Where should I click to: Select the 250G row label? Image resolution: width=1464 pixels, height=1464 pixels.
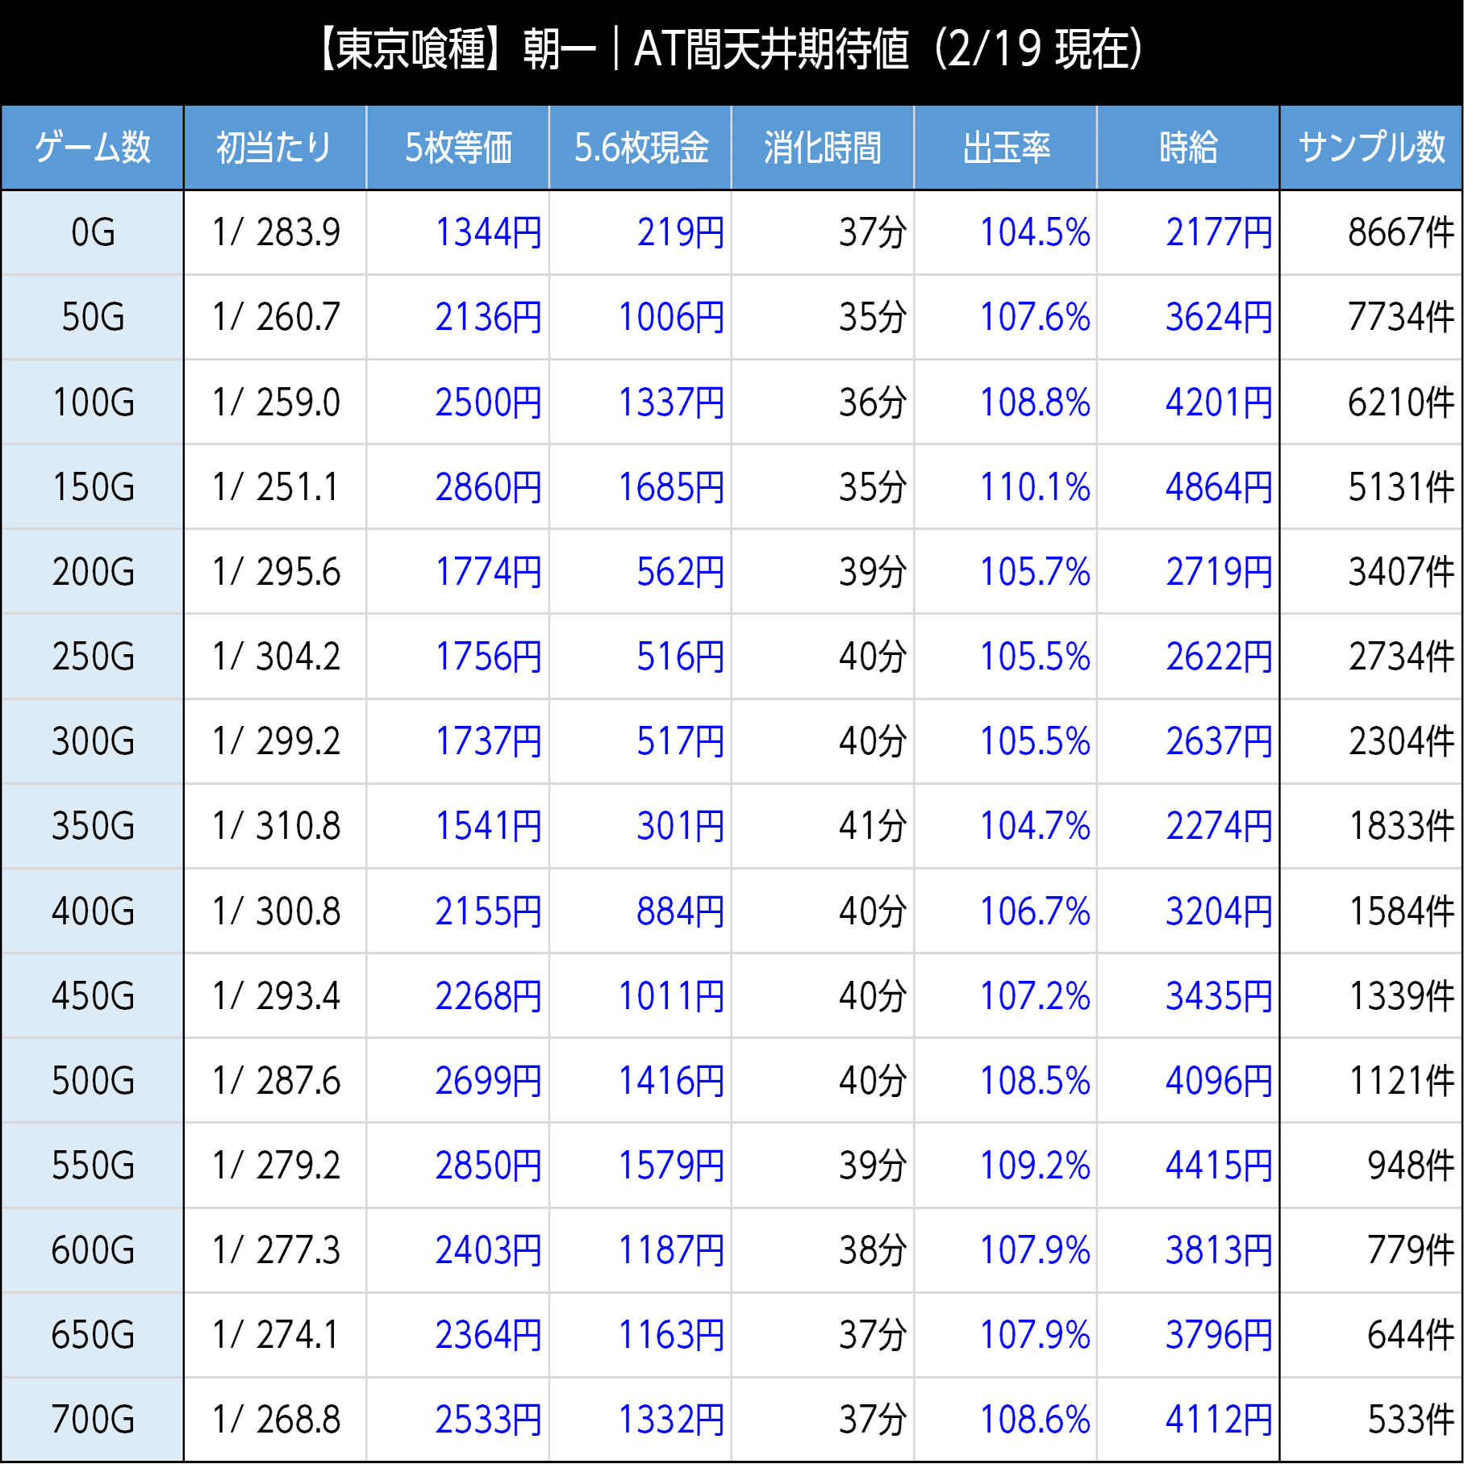coord(93,657)
